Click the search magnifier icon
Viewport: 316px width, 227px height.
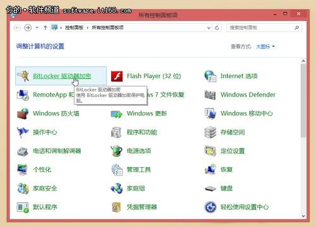click(x=296, y=28)
